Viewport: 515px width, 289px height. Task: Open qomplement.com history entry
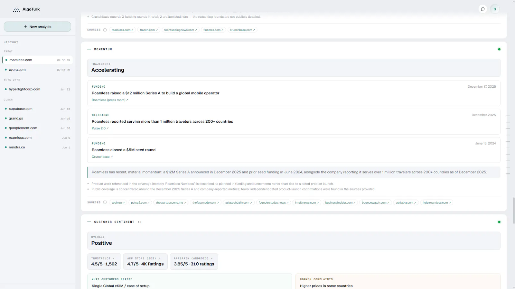37,128
